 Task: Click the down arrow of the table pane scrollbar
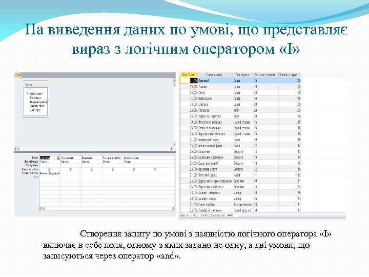pyautogui.click(x=174, y=144)
